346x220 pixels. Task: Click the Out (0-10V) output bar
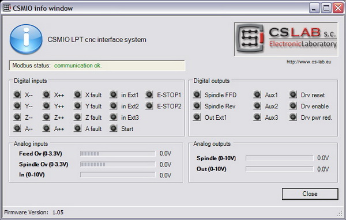coord(279,169)
